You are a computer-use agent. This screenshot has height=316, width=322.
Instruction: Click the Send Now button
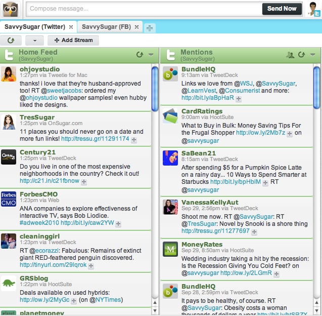click(x=282, y=9)
